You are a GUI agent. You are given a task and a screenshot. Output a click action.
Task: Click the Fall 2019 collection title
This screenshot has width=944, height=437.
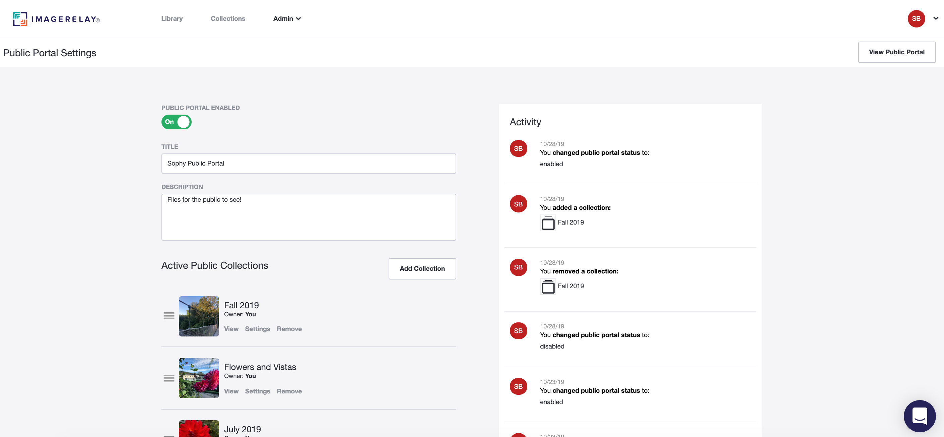[241, 305]
